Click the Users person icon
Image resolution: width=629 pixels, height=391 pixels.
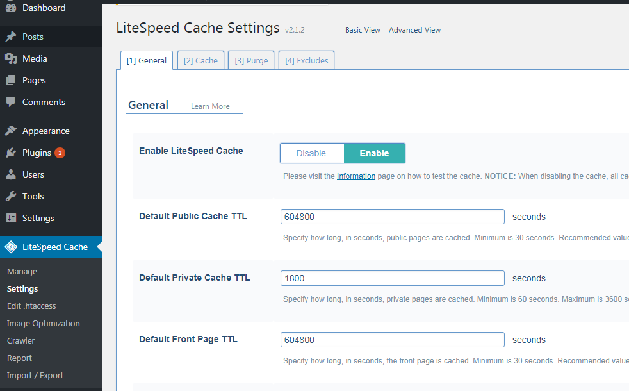[11, 174]
